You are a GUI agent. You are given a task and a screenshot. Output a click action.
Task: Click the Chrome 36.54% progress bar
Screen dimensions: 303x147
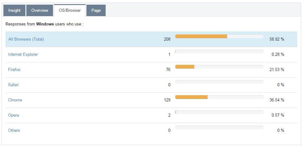[219, 97]
